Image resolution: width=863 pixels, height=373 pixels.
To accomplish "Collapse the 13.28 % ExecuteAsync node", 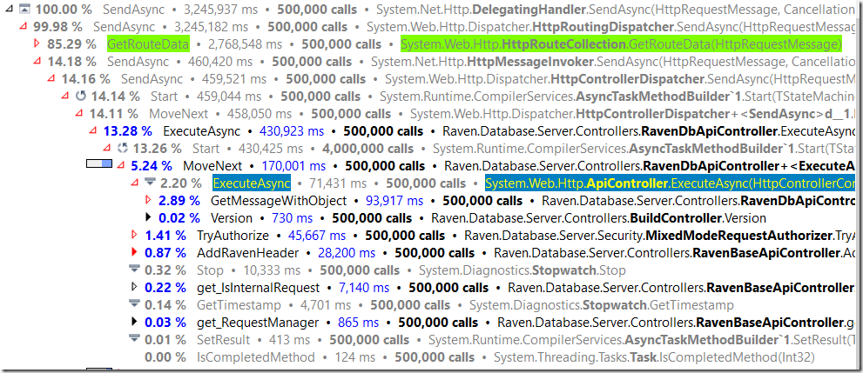I will [92, 131].
